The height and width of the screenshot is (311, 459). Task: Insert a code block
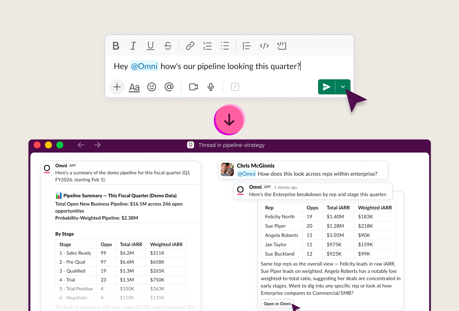tap(282, 46)
